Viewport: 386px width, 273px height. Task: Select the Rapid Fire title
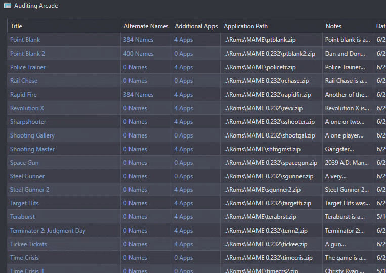tap(23, 95)
